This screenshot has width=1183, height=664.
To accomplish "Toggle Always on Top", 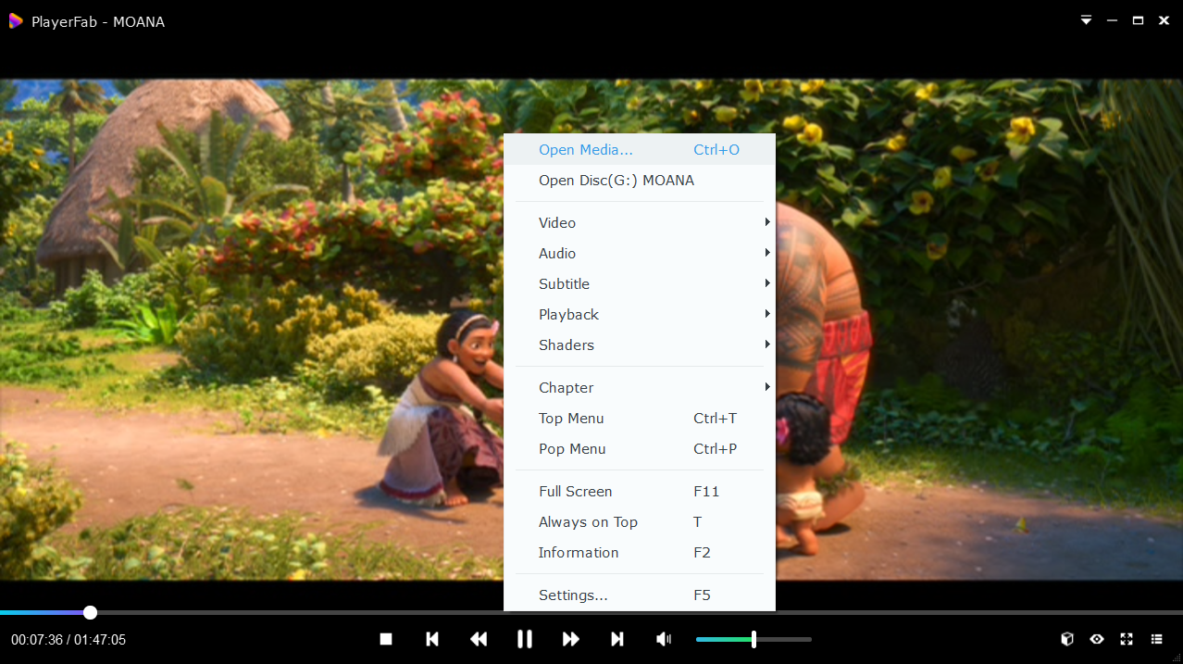I will (640, 522).
